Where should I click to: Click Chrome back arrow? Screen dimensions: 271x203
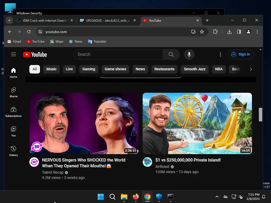tap(10, 32)
